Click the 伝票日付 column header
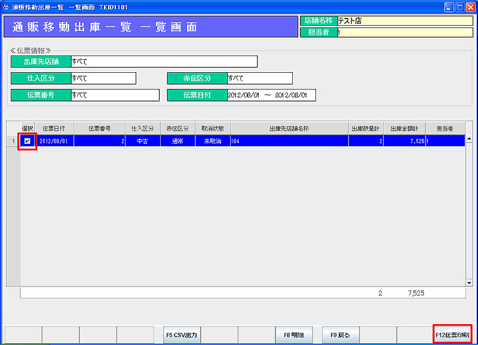 click(54, 128)
